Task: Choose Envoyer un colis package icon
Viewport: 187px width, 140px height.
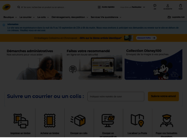Action: (78, 120)
